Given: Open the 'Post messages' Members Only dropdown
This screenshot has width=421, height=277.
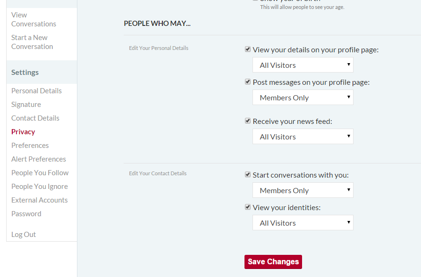Looking at the screenshot, I should pos(303,97).
